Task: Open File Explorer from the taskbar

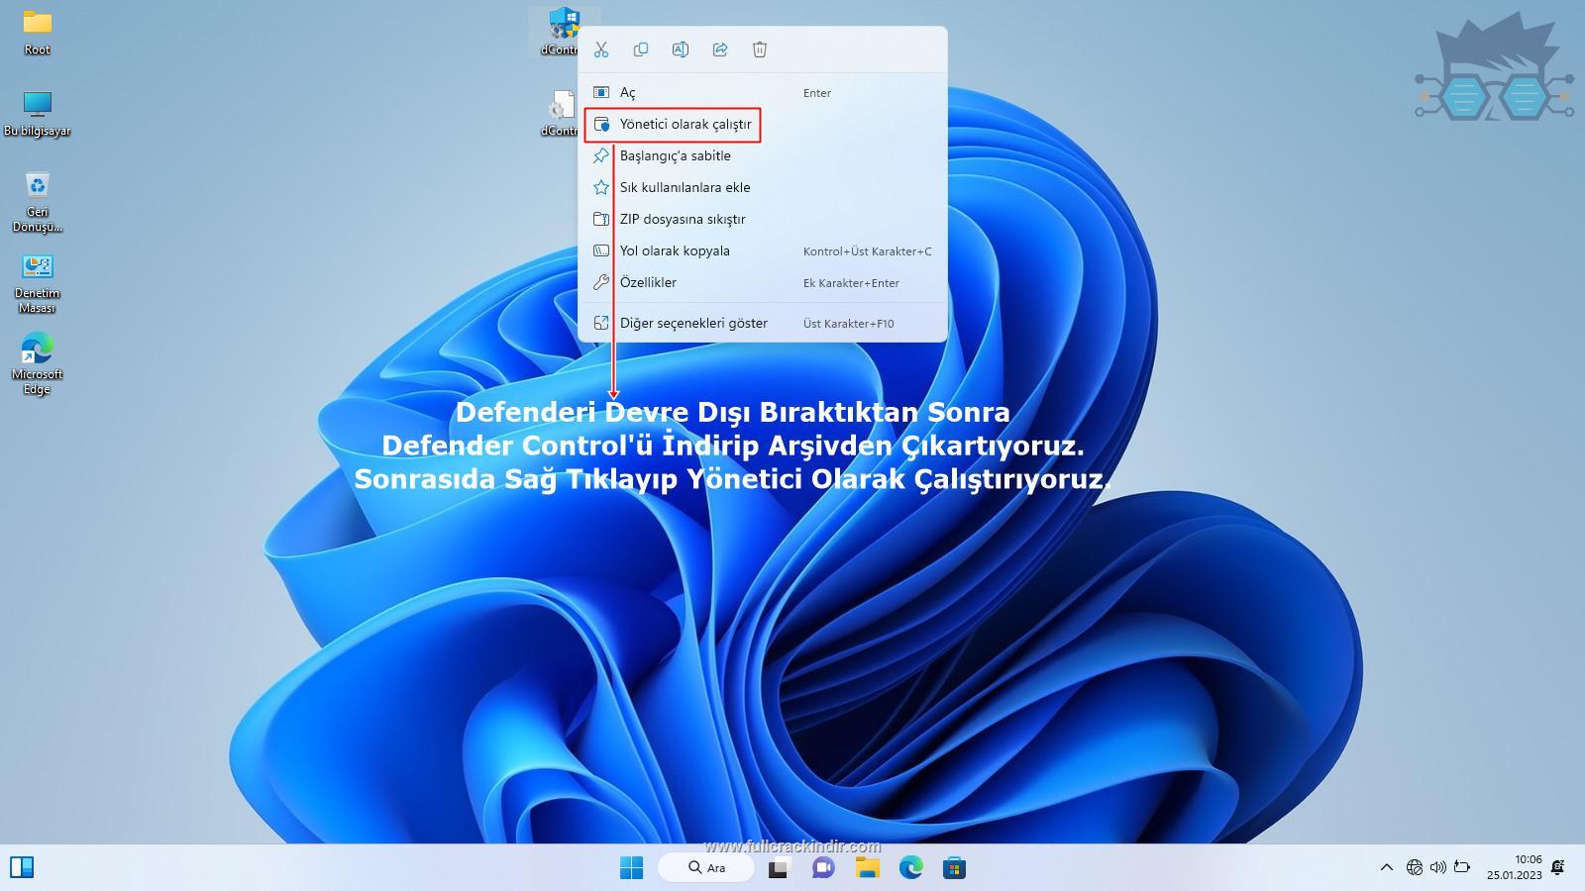Action: [868, 868]
